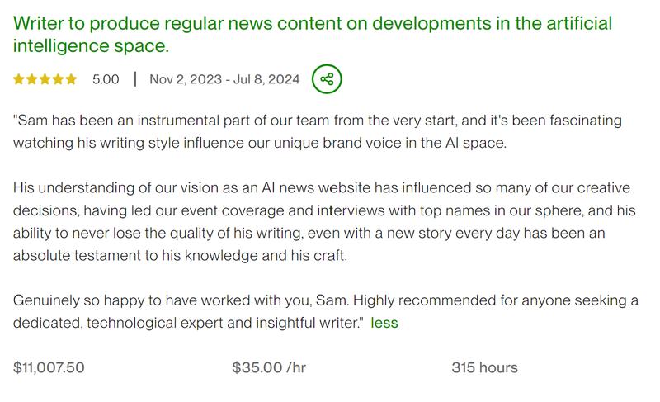Click the 315 hours total
Image resolution: width=660 pixels, height=402 pixels.
(484, 367)
